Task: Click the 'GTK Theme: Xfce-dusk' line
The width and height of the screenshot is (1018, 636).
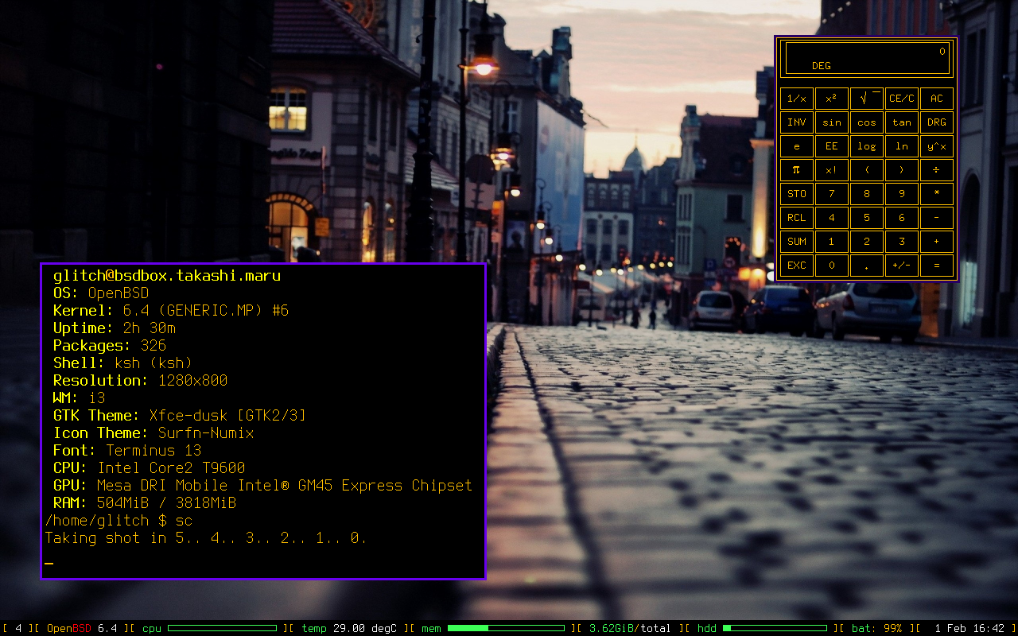Action: click(180, 416)
